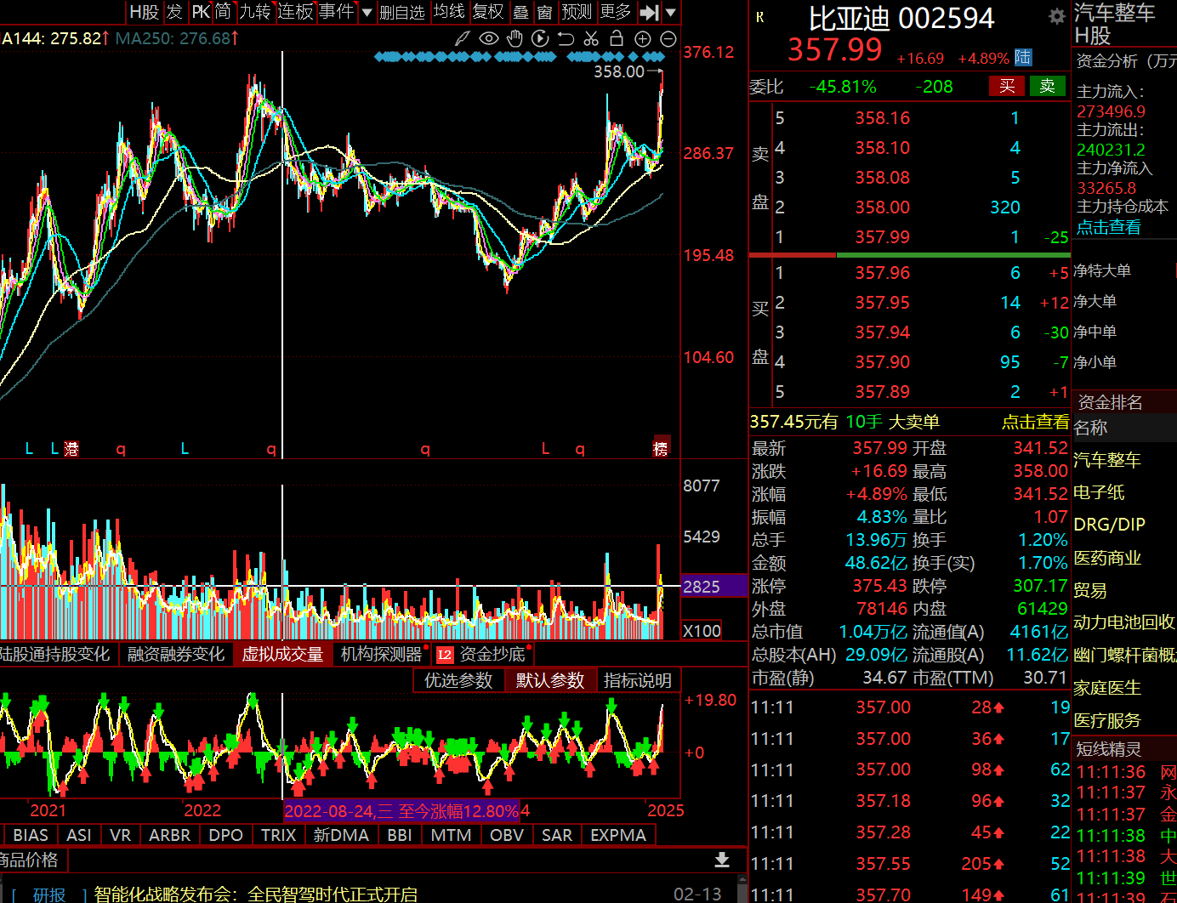
Task: Click the 发 toolbar button
Action: [174, 12]
